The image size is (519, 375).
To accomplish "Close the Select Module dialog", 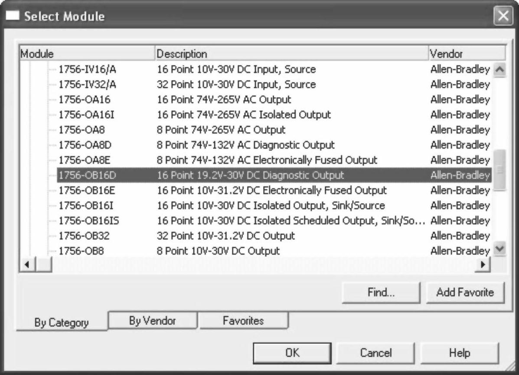I will 503,16.
